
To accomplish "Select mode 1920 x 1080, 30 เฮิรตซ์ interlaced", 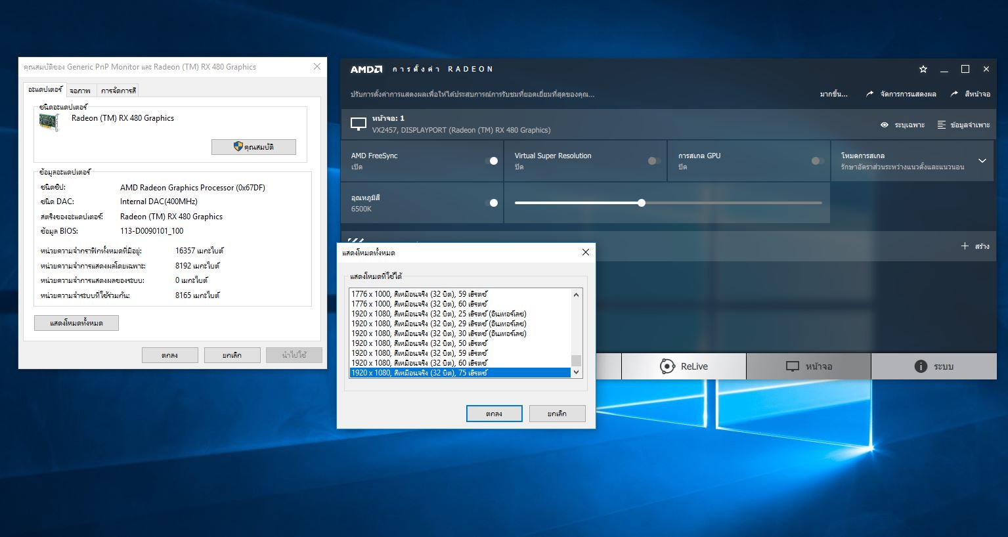I will (460, 333).
